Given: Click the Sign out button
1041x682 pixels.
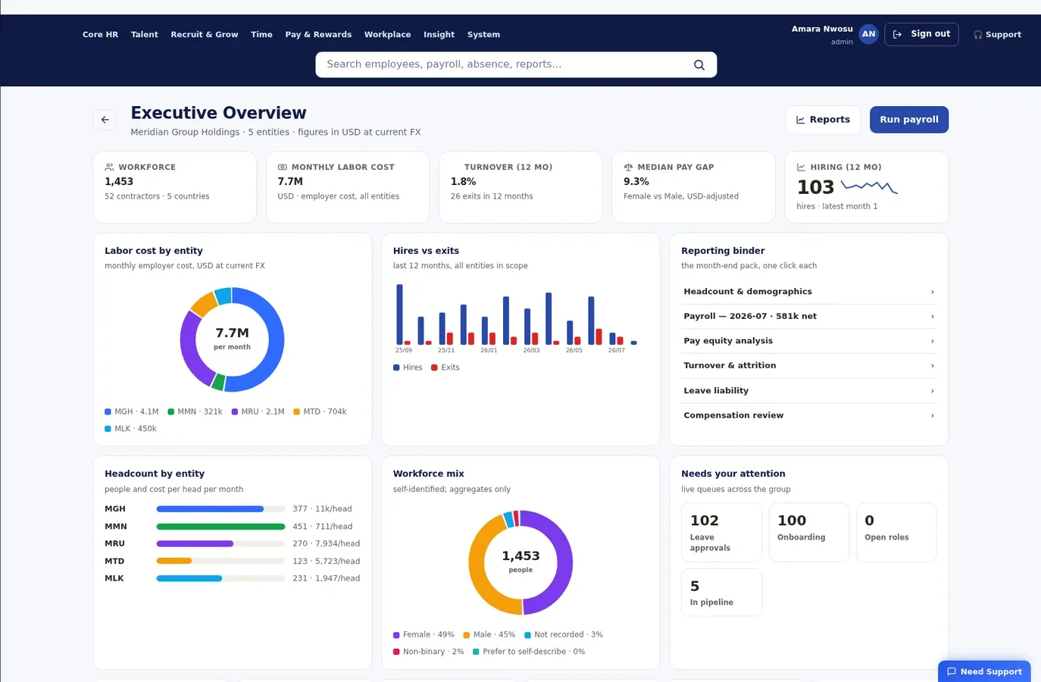Looking at the screenshot, I should click(921, 34).
